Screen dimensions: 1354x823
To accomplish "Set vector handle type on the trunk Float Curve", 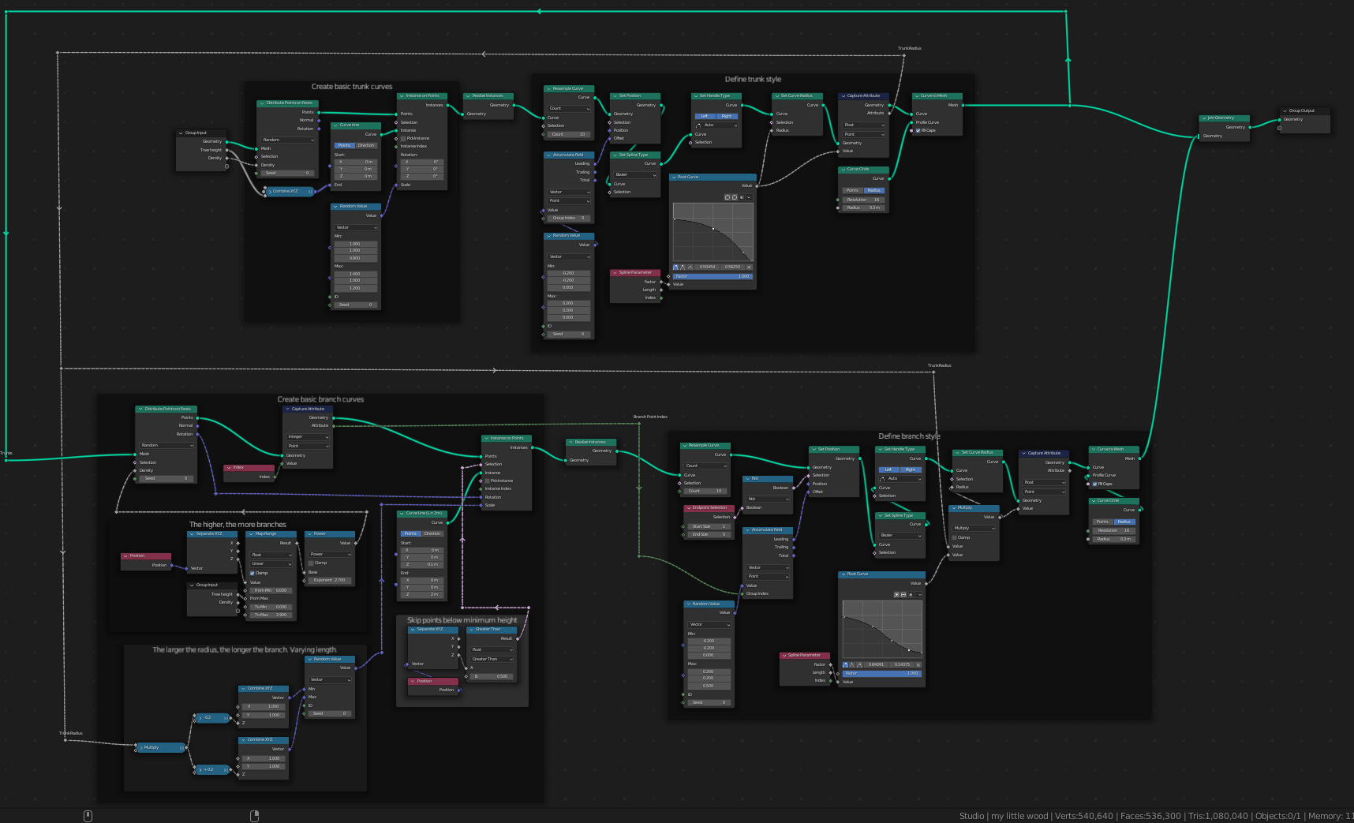I will (x=683, y=267).
